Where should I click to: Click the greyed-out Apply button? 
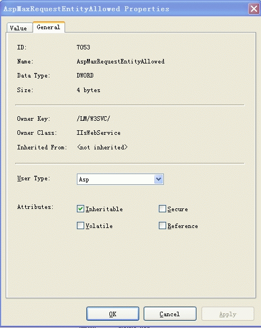228,314
